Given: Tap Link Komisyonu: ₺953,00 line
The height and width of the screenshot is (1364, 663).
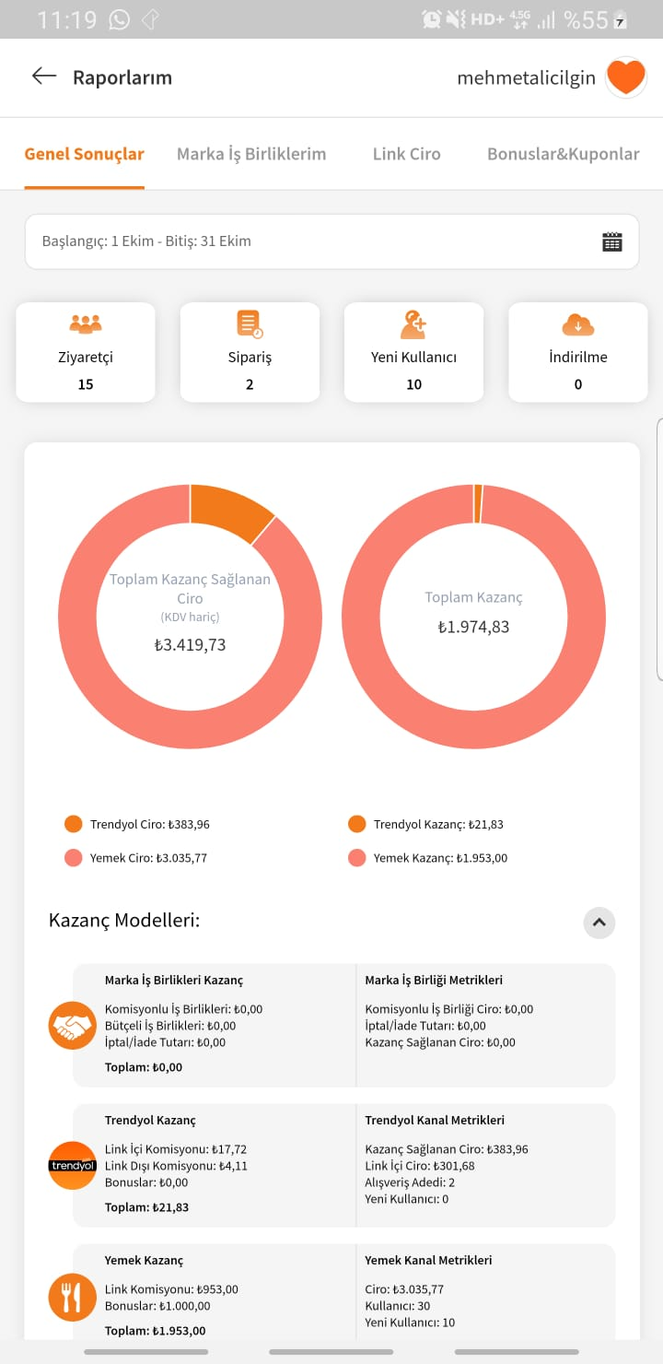Looking at the screenshot, I should pos(171,1289).
